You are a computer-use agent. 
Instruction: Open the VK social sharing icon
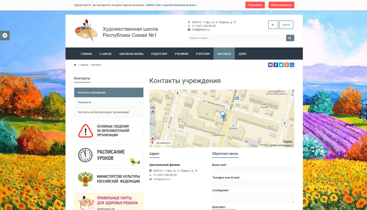pos(270,65)
